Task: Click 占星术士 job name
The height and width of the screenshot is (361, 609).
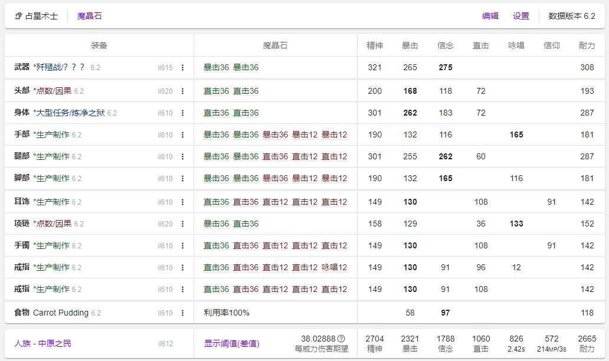Action: point(41,17)
